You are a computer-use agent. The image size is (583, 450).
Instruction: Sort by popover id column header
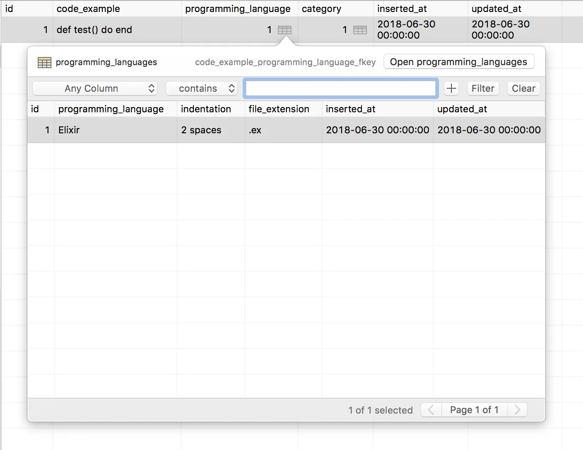[41, 109]
